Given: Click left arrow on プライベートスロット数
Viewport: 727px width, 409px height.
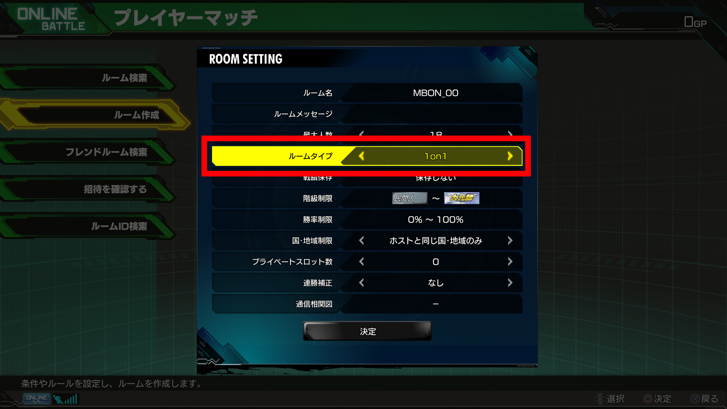Looking at the screenshot, I should (x=361, y=261).
